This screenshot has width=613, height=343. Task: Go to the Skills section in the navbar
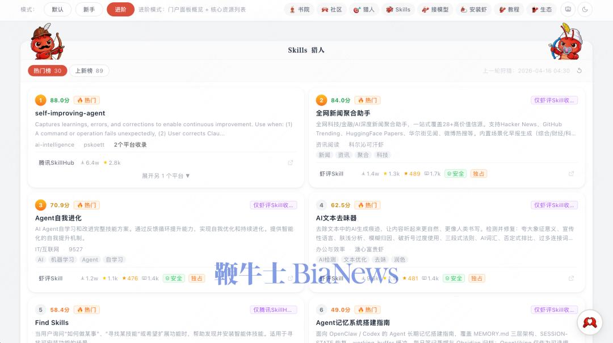(x=398, y=9)
